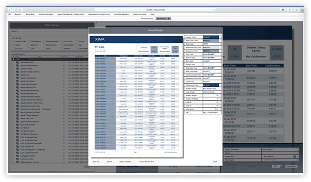
Task: Click the Import / Export button
Action: click(126, 162)
